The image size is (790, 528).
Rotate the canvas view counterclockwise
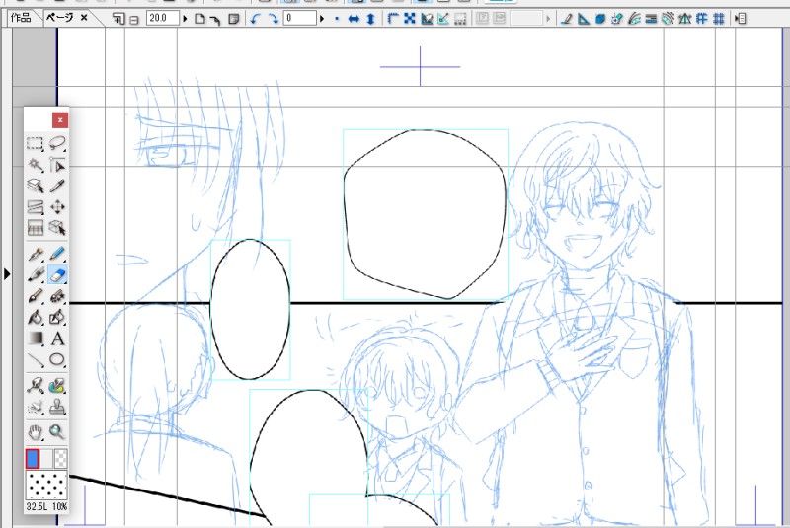click(255, 19)
